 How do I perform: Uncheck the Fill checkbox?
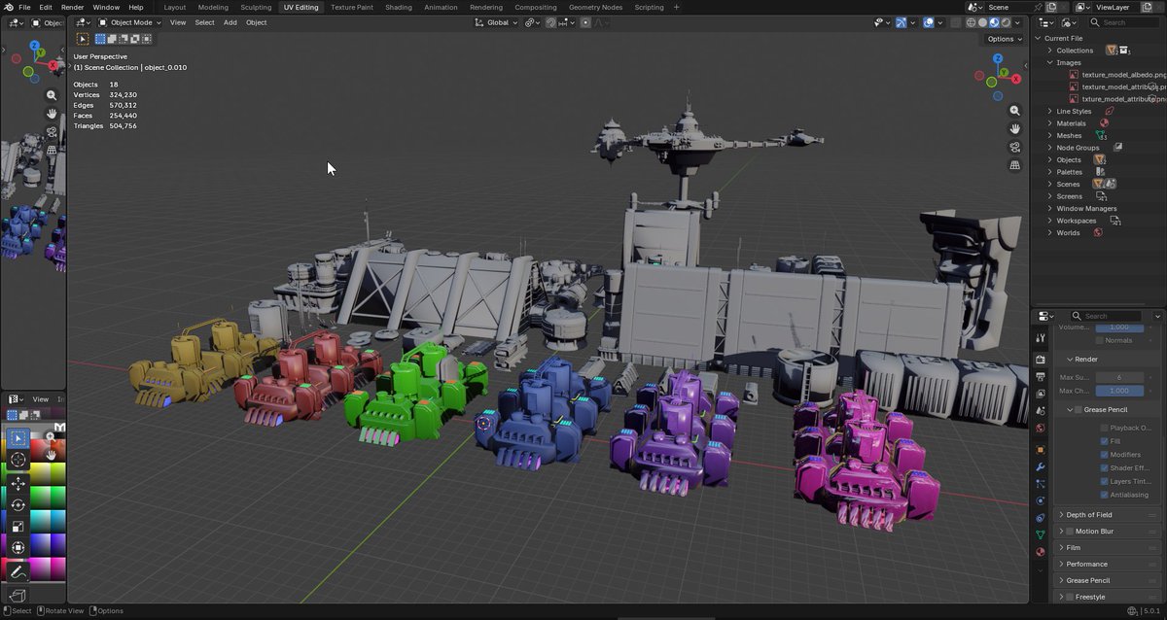point(1104,441)
